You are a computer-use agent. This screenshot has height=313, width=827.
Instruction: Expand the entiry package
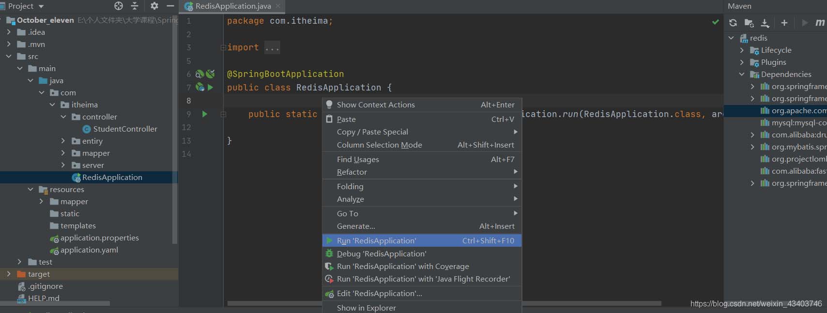63,141
